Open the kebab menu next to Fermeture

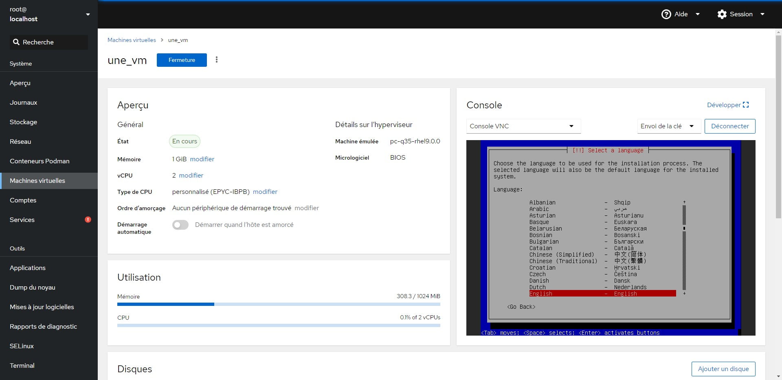(x=216, y=59)
